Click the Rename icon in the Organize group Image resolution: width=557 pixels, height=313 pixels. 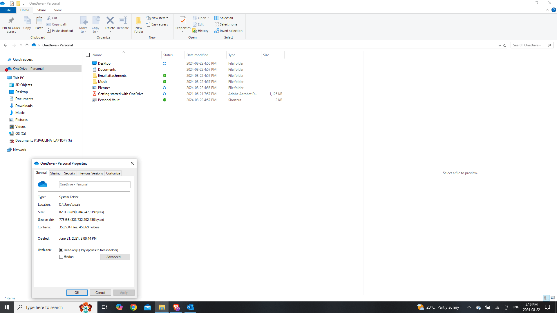coord(123,21)
